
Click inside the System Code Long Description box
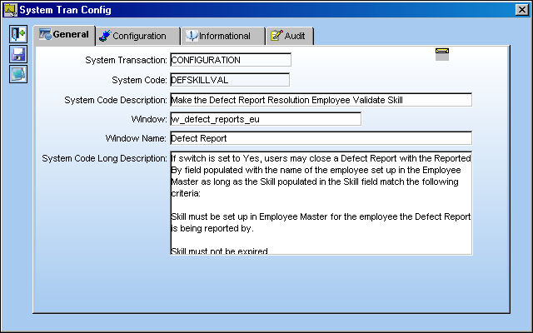click(x=321, y=203)
